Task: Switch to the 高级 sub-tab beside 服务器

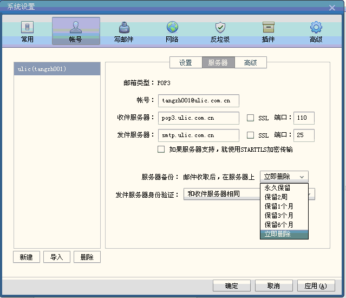Action: click(x=250, y=63)
